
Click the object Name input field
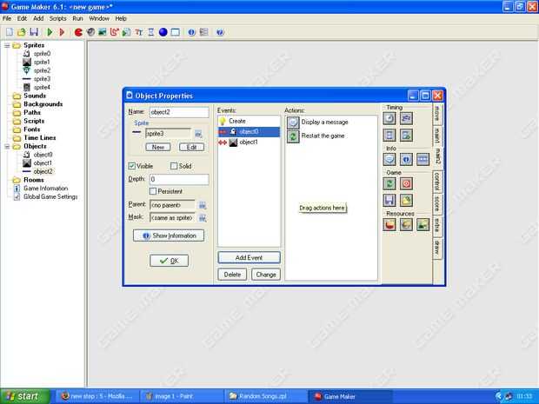[x=179, y=112]
